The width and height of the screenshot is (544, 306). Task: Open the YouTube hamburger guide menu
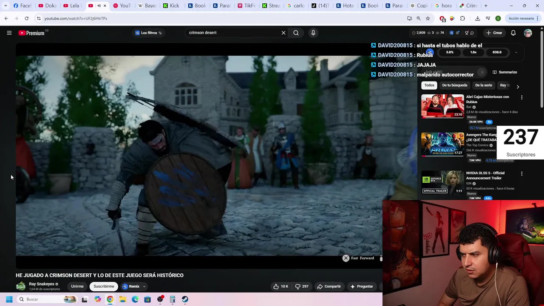[9, 33]
